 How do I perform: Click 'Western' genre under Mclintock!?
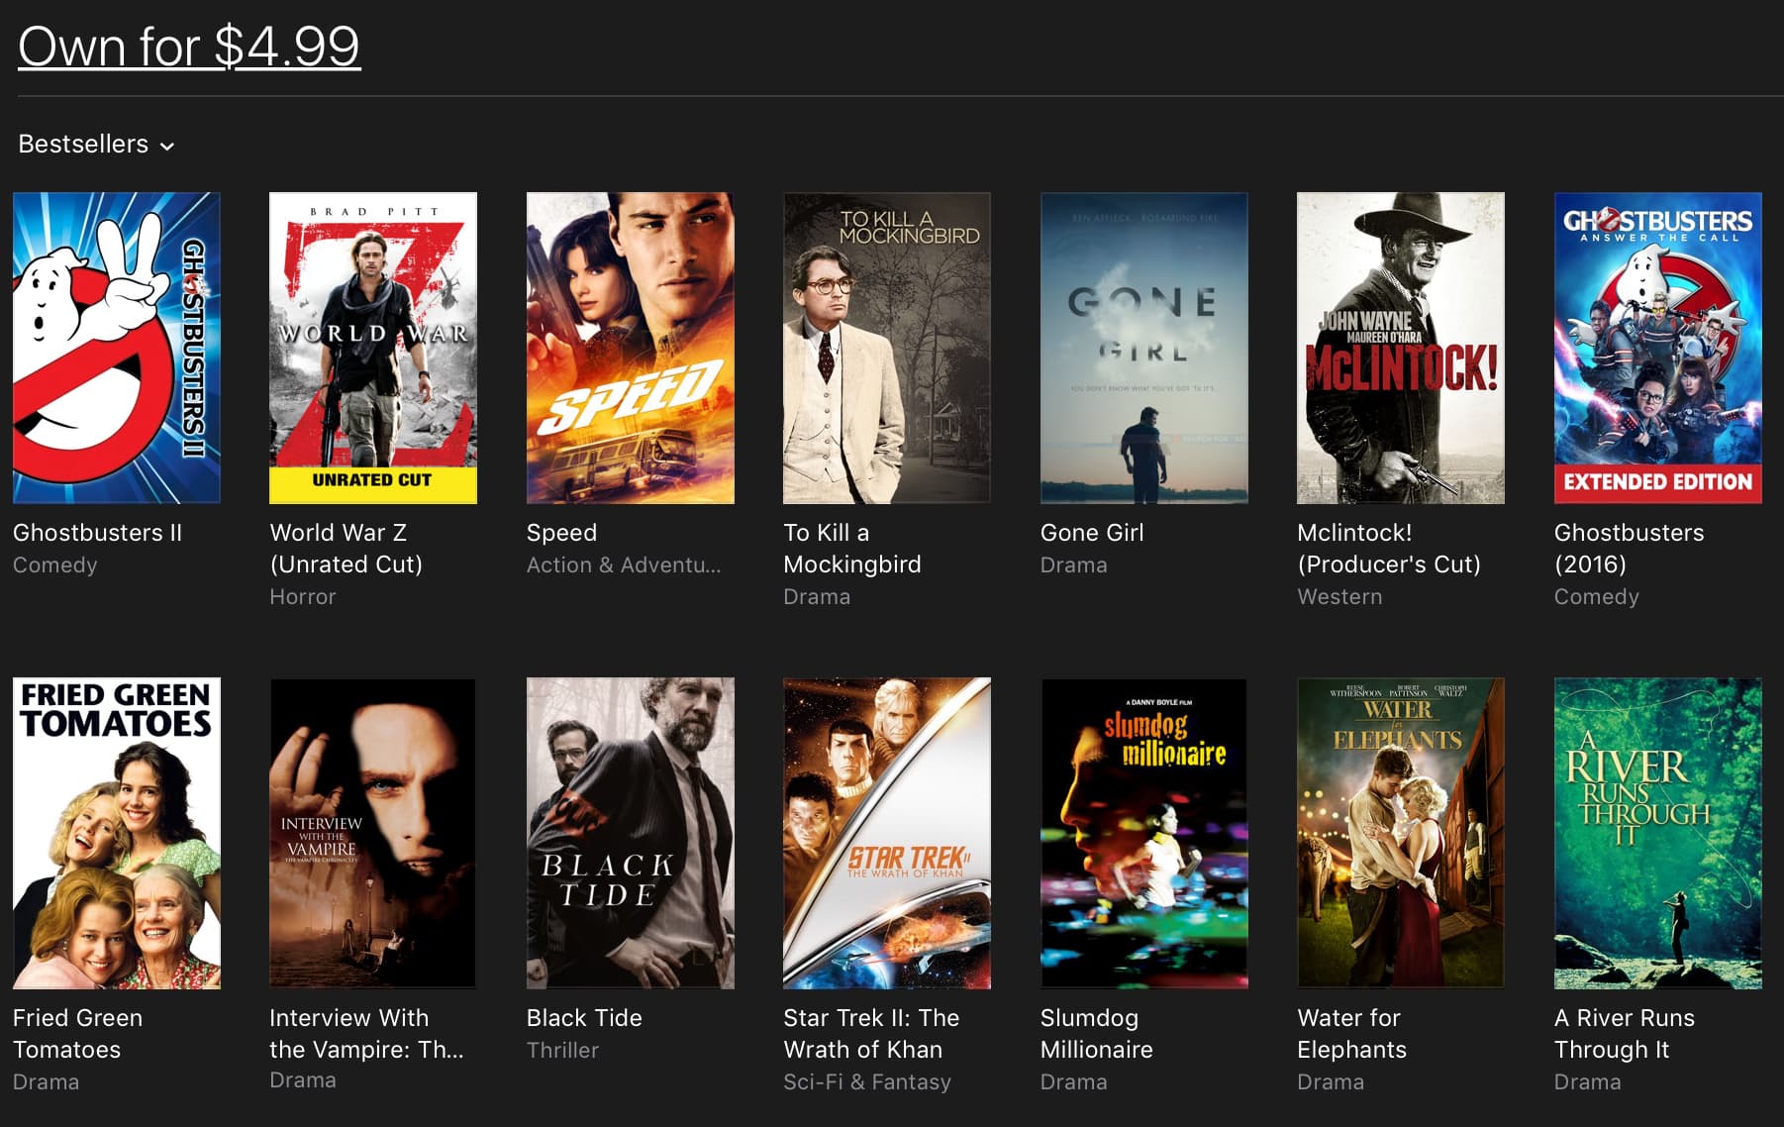click(x=1339, y=597)
